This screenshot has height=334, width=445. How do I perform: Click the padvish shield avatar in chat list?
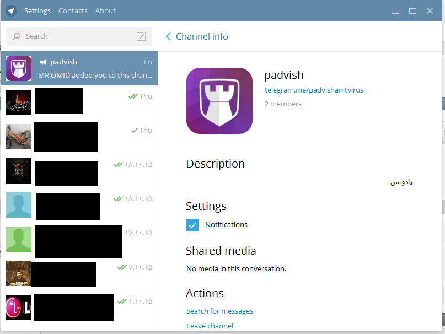19,68
